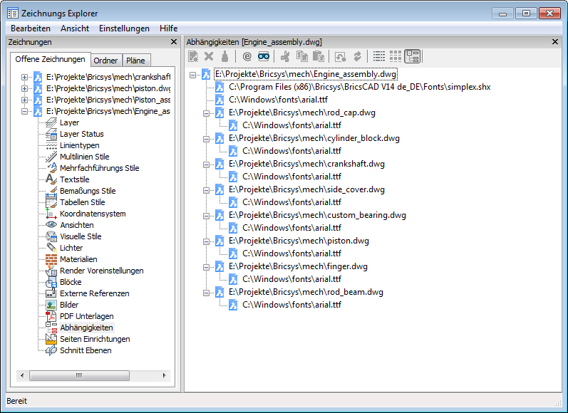This screenshot has height=413, width=568.
Task: Click the Textstile letter A icon
Action: tap(51, 179)
